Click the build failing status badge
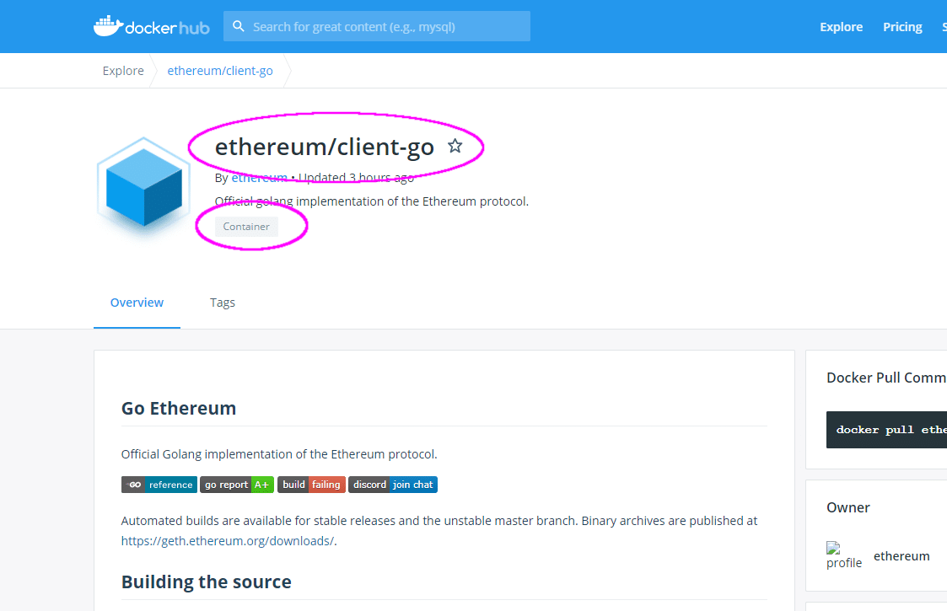 tap(311, 484)
